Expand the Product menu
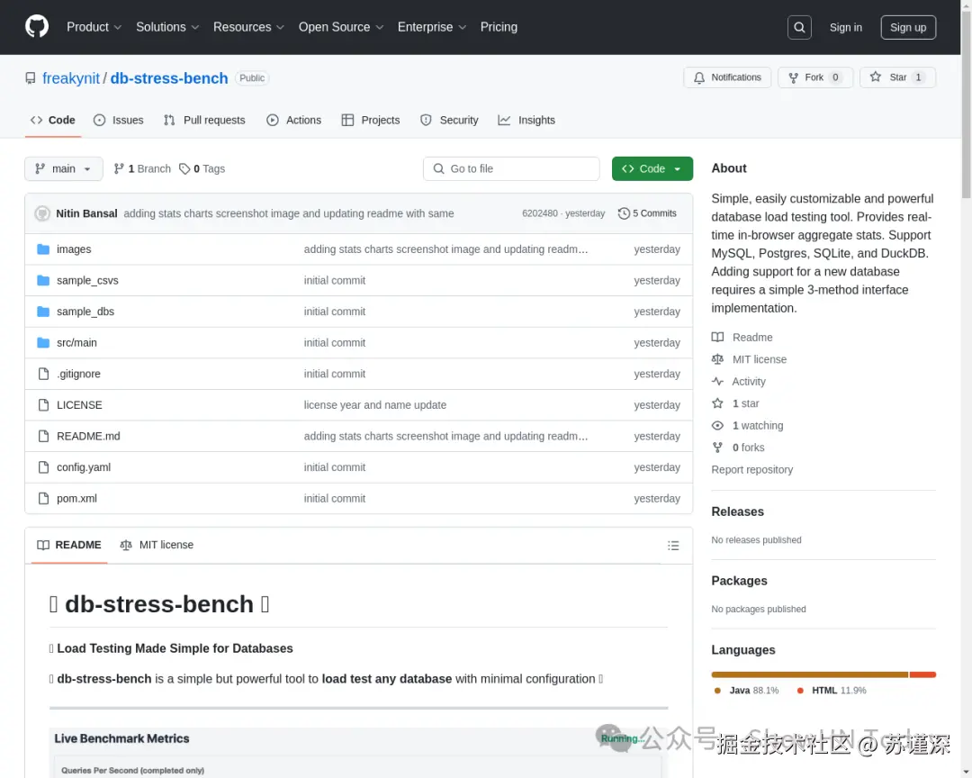Image resolution: width=972 pixels, height=778 pixels. [94, 27]
